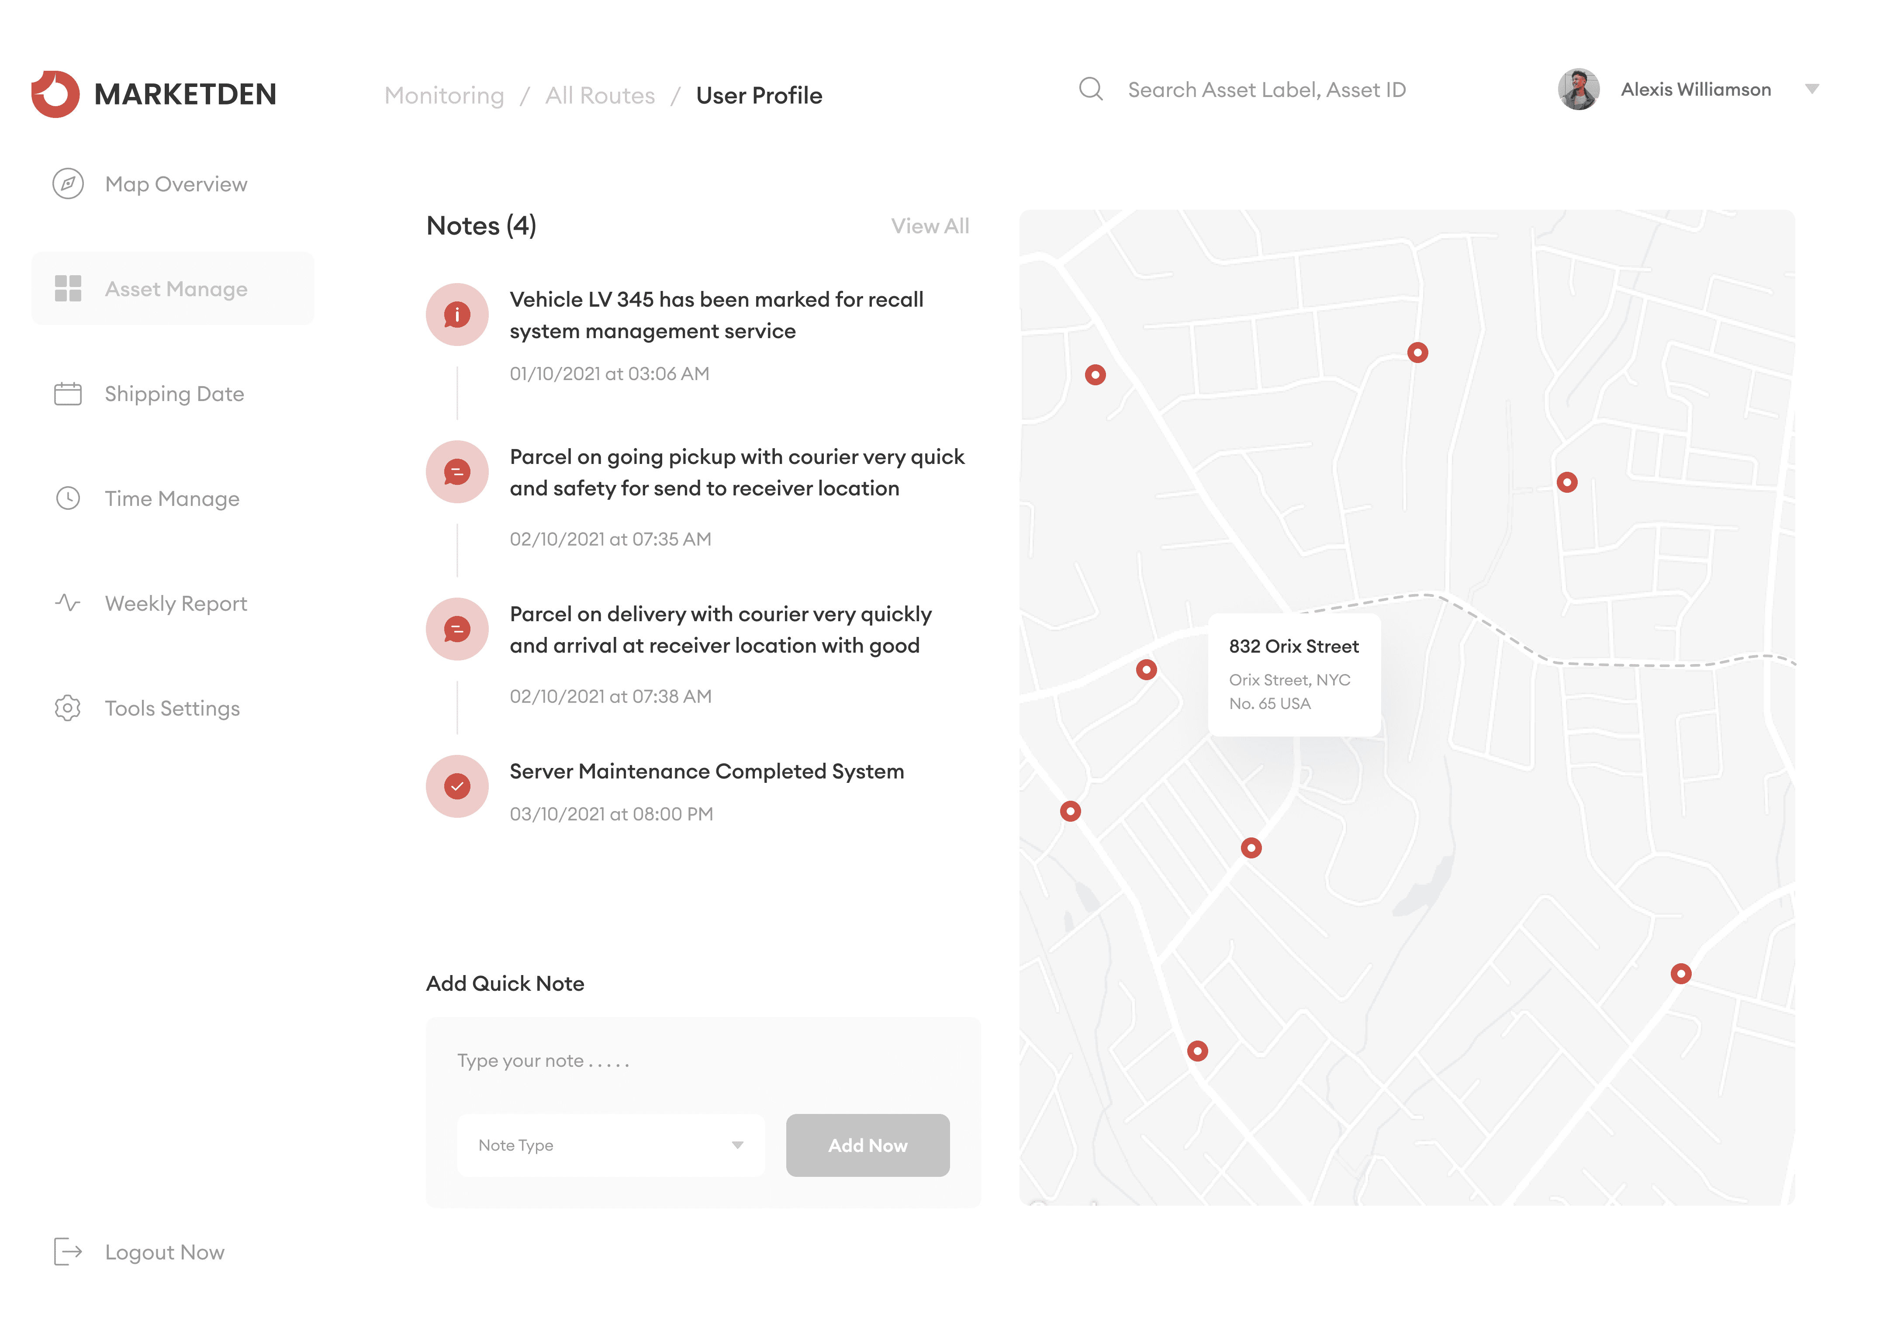Viewport: 1887px width, 1342px height.
Task: Click the Logout Now exit icon
Action: (x=68, y=1252)
